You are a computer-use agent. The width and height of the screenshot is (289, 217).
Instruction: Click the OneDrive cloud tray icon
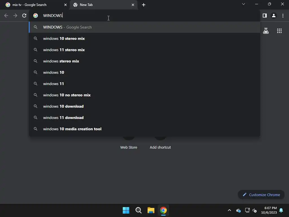238,210
